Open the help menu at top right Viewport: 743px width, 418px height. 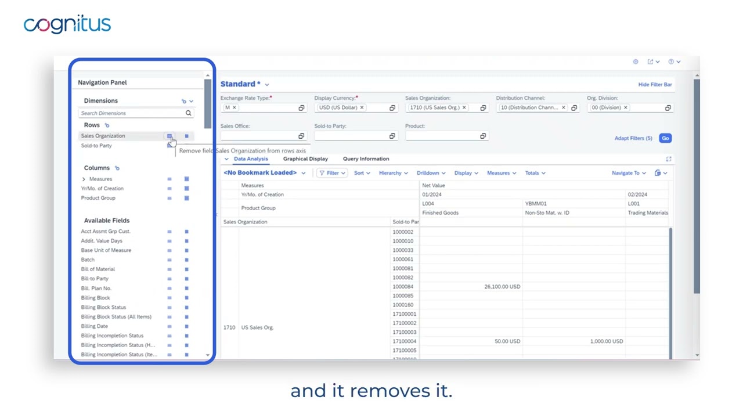(x=674, y=62)
